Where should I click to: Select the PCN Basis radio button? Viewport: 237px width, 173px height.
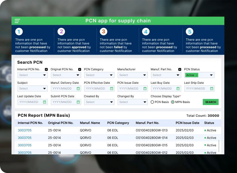[x=152, y=102]
